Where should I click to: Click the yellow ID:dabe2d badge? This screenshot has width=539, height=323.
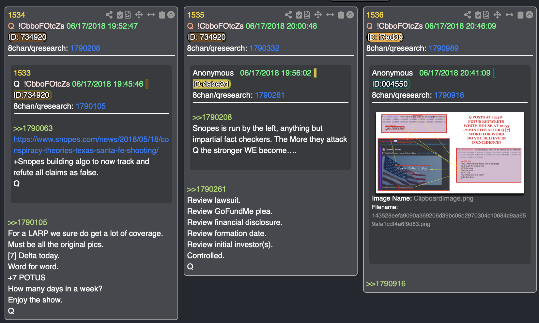tap(211, 84)
